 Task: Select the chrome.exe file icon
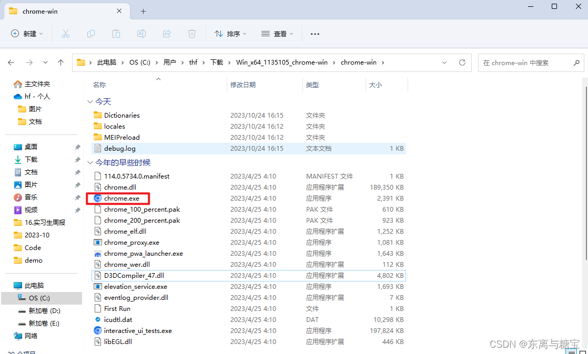tap(97, 198)
